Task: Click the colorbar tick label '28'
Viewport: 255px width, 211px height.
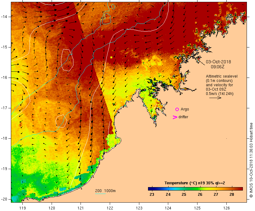Action: pyautogui.click(x=232, y=194)
